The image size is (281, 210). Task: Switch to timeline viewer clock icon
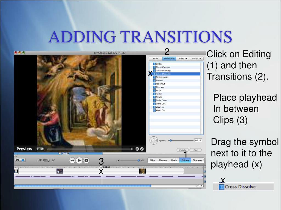(x=23, y=160)
